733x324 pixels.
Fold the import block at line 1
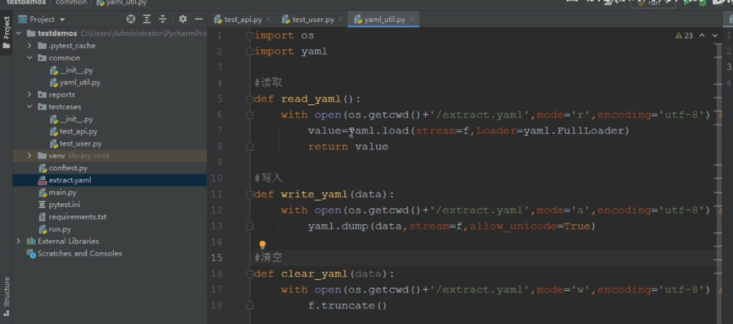click(250, 35)
